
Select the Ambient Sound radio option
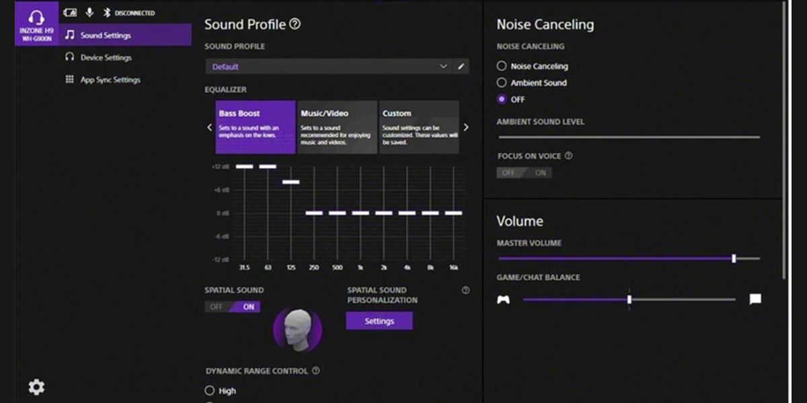(502, 83)
